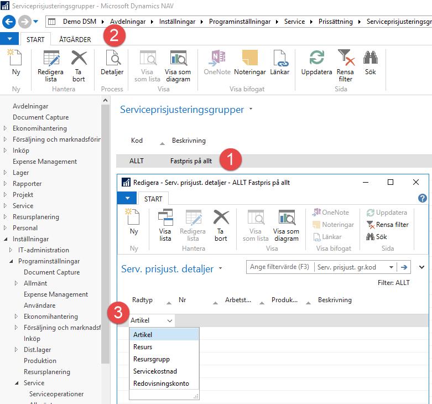
Task: Open navigation history dropdown arrow
Action: click(x=36, y=22)
